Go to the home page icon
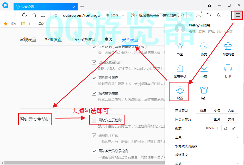Viewport: 244px width, 165px height. pos(34,15)
